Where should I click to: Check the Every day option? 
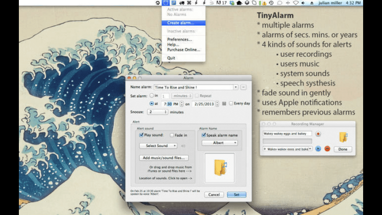231,104
